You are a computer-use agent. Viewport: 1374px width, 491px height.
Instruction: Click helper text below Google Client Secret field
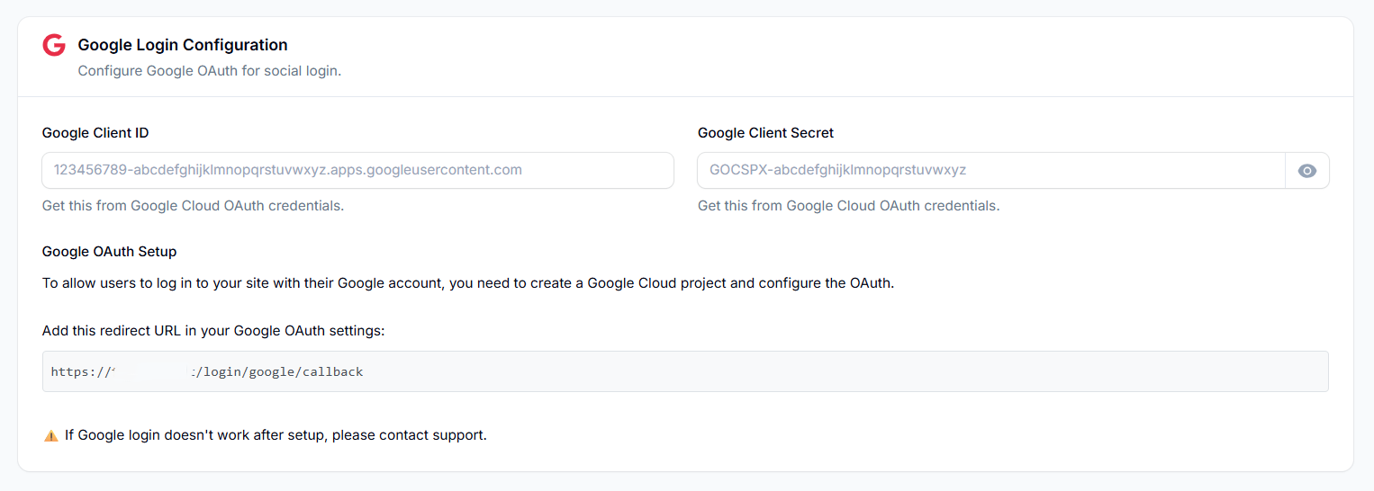pos(848,206)
